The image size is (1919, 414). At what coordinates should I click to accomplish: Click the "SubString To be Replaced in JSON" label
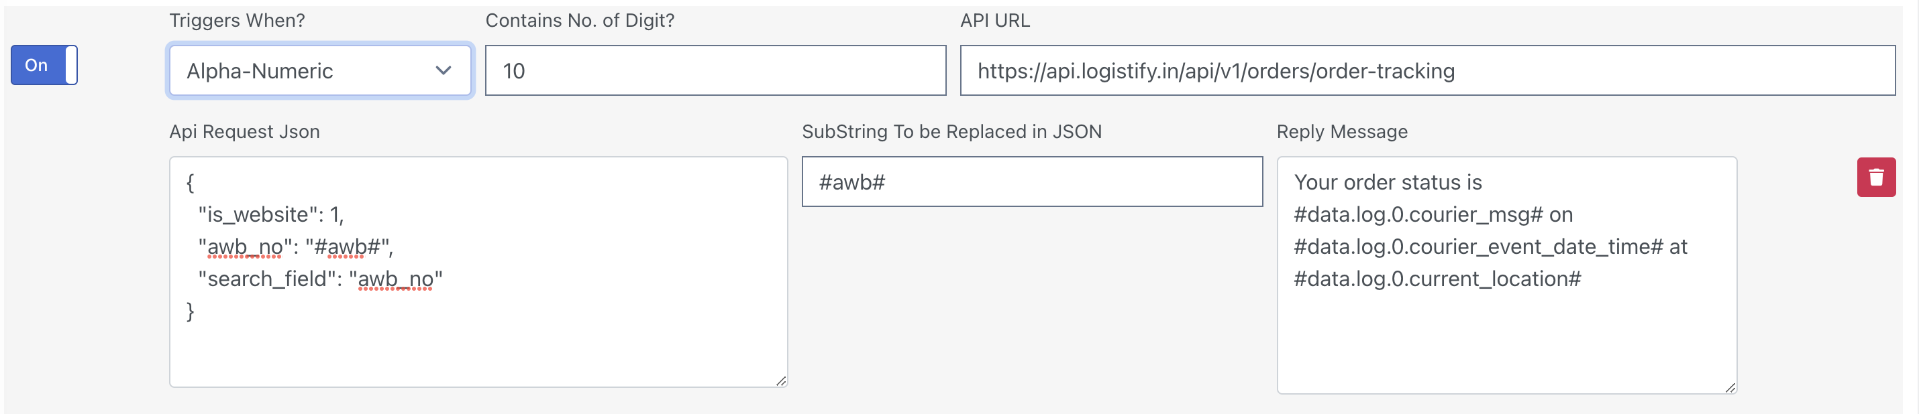pyautogui.click(x=951, y=131)
